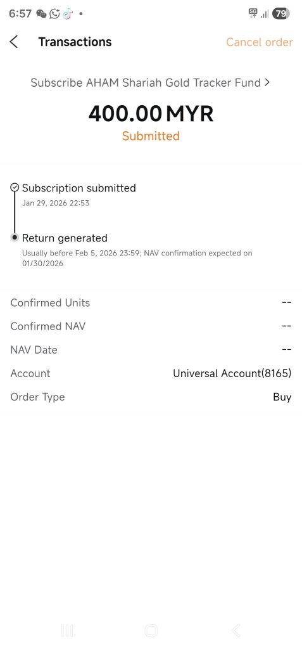Screen dimensions: 302x649
Task: Open WeChat notification icon in status bar
Action: 41,14
